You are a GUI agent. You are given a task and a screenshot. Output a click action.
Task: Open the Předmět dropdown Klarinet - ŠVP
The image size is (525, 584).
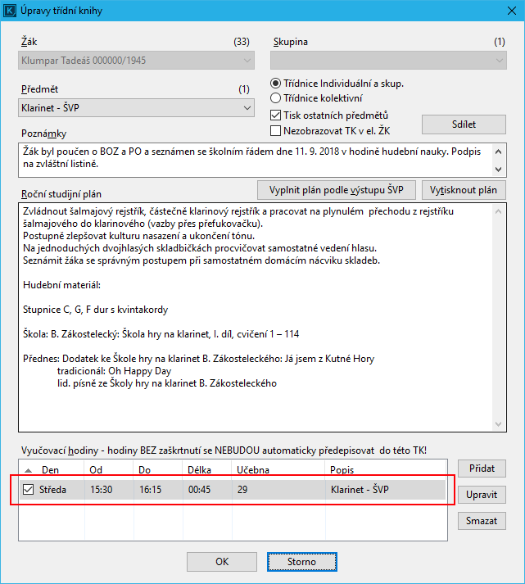click(x=247, y=108)
